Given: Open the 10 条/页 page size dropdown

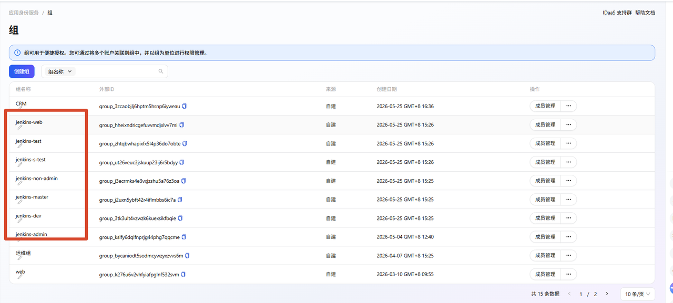Looking at the screenshot, I should coord(637,294).
